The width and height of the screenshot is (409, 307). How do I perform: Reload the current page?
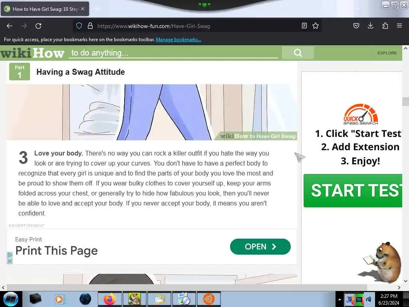point(38,26)
